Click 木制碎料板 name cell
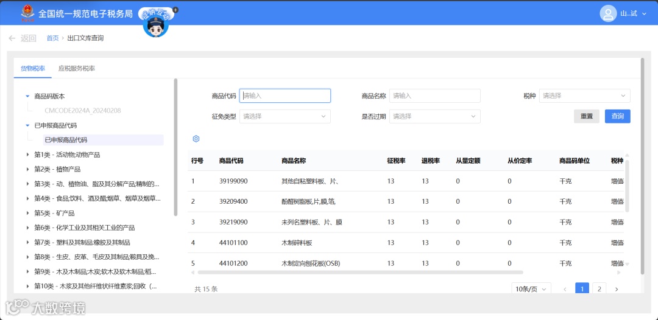Image resolution: width=658 pixels, height=320 pixels. click(x=297, y=243)
